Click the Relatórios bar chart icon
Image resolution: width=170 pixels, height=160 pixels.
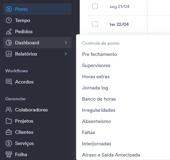9,54
